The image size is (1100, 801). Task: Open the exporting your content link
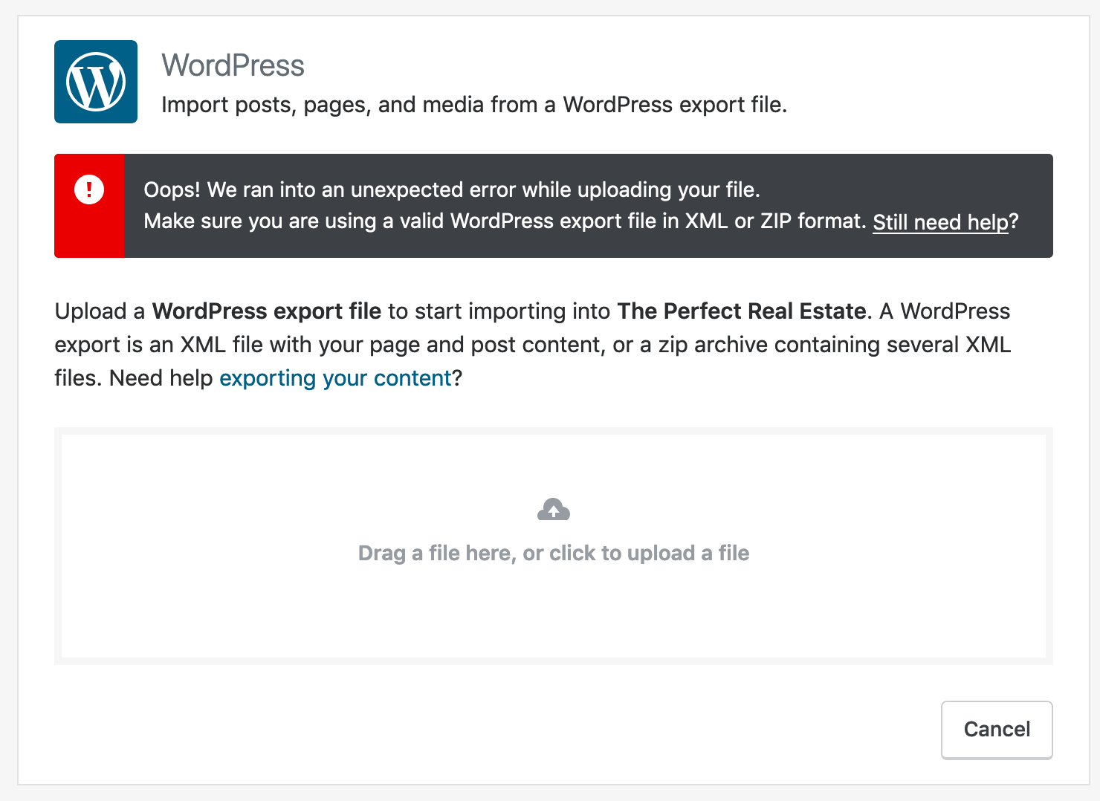point(335,378)
